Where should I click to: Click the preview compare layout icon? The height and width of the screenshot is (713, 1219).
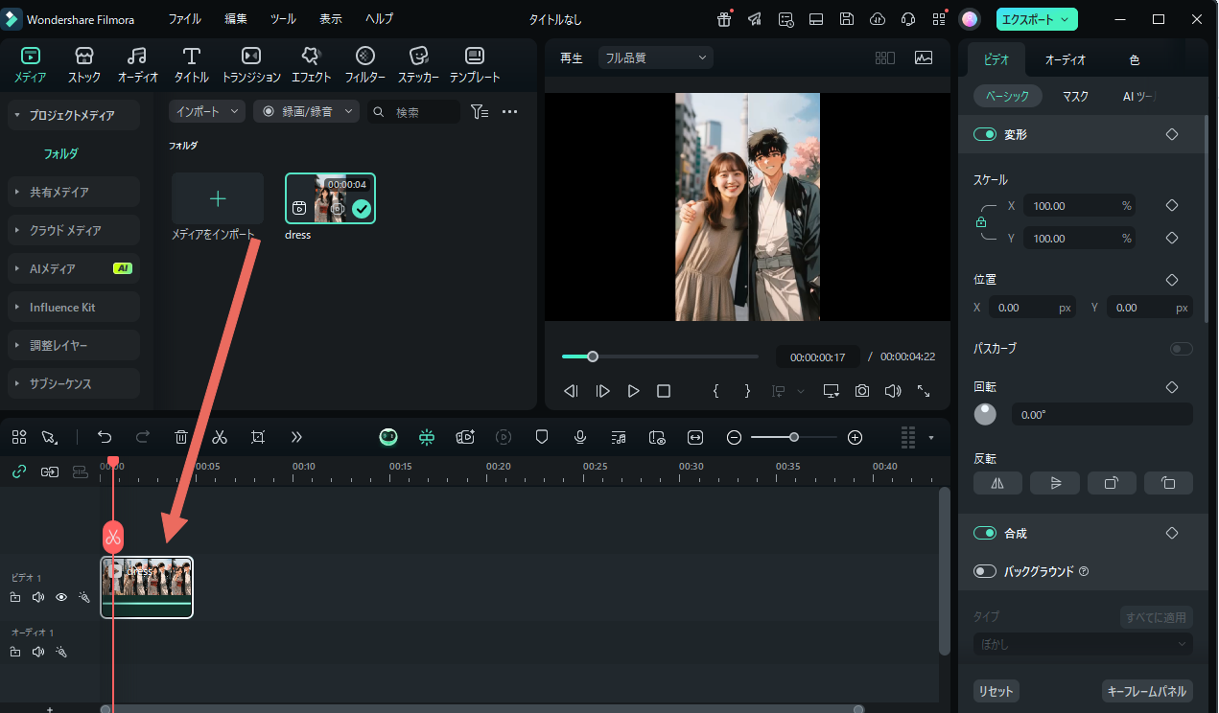885,57
